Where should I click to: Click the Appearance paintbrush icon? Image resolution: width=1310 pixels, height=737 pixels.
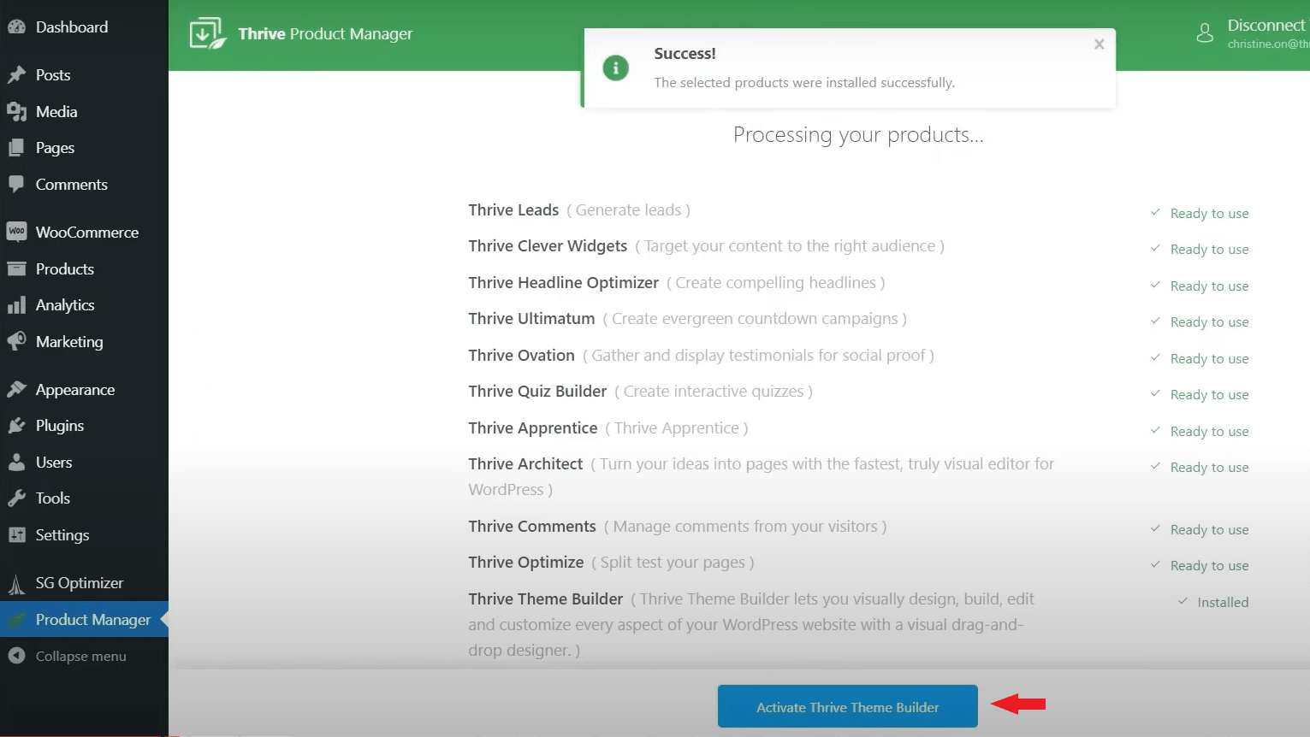16,390
